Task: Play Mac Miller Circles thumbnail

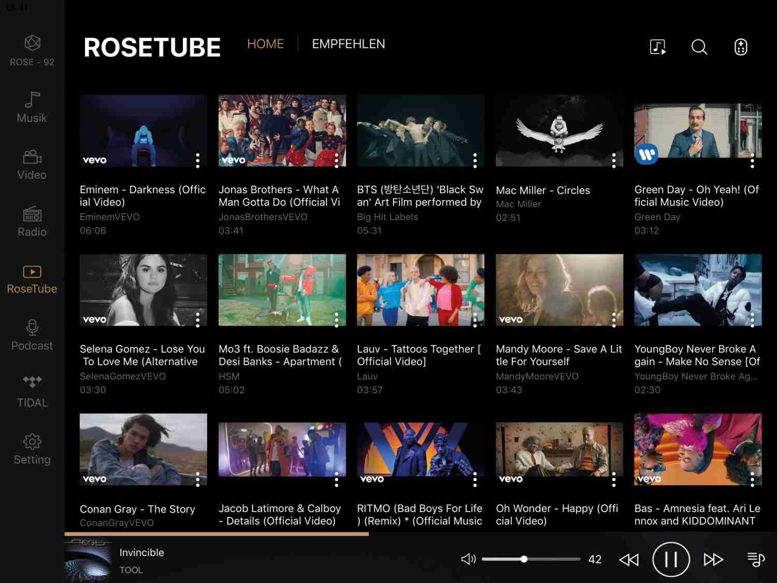Action: point(559,130)
